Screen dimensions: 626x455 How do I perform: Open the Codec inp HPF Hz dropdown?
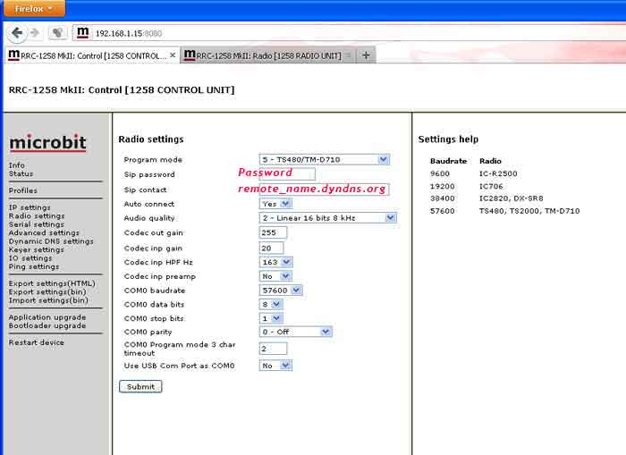point(275,262)
